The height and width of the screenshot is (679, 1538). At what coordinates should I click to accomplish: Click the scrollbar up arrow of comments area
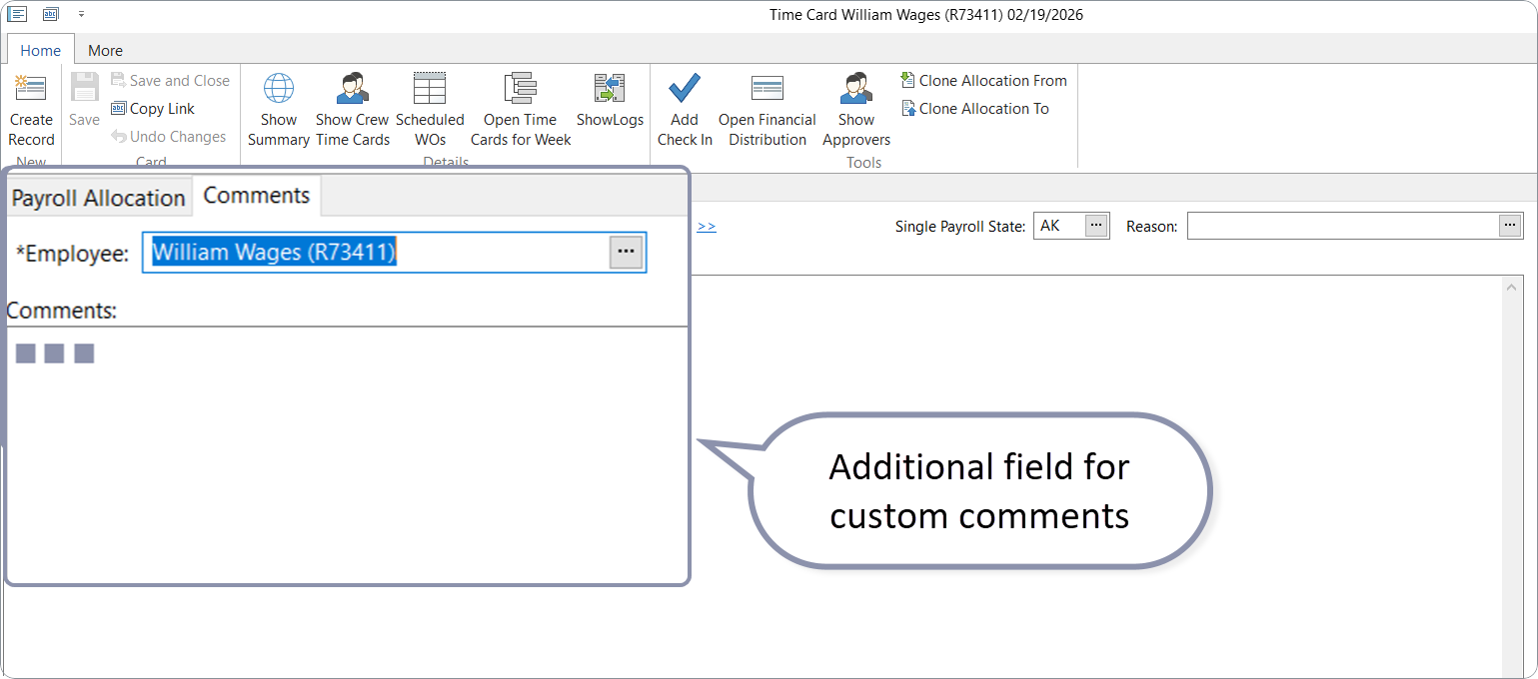[1510, 288]
